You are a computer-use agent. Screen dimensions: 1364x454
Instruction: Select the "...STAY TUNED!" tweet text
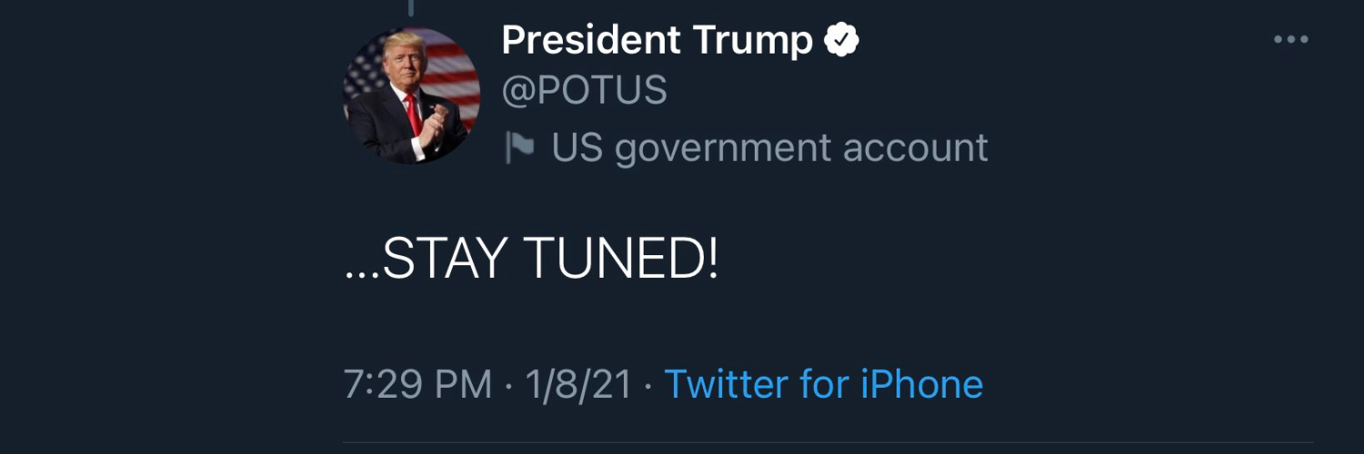pos(532,261)
